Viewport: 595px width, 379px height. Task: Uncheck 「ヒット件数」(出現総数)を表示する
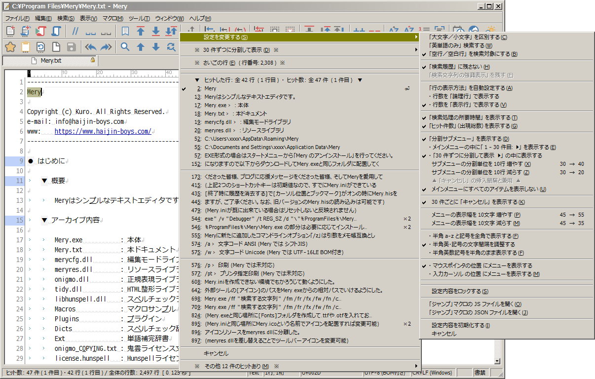507,126
